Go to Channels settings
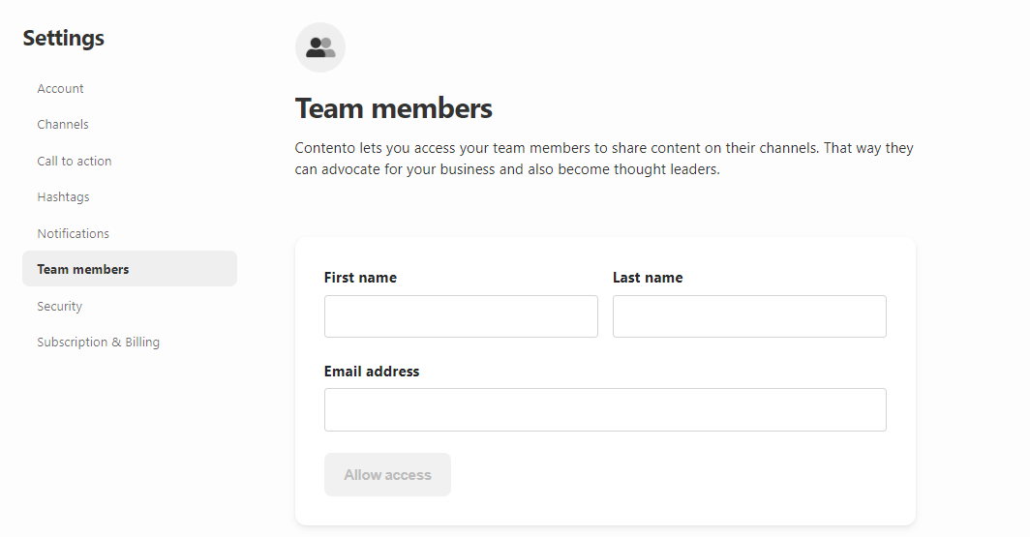This screenshot has width=1030, height=537. pyautogui.click(x=62, y=125)
